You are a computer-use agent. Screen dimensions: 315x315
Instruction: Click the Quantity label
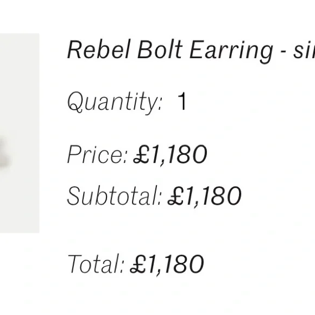[115, 103]
